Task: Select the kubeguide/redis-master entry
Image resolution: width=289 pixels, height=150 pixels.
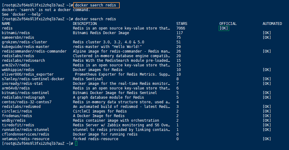Action: (22, 47)
